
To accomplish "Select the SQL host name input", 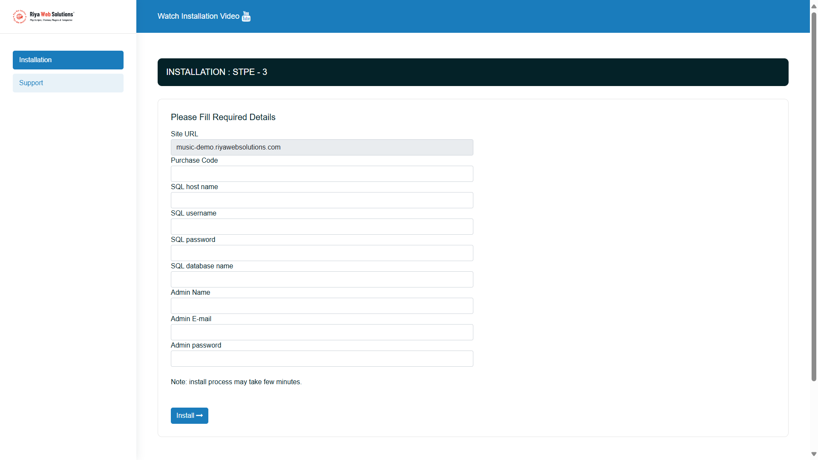I will (x=322, y=200).
